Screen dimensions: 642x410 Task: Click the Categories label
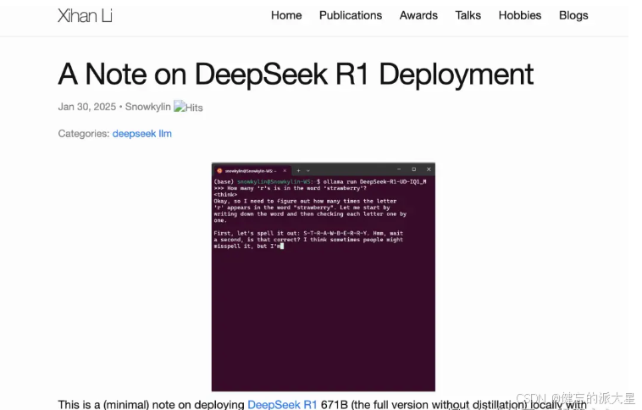84,134
